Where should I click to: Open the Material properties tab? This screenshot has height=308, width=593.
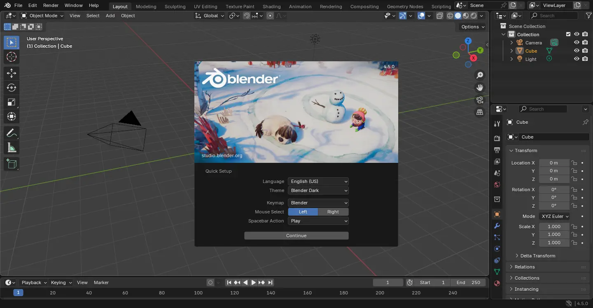click(x=497, y=283)
